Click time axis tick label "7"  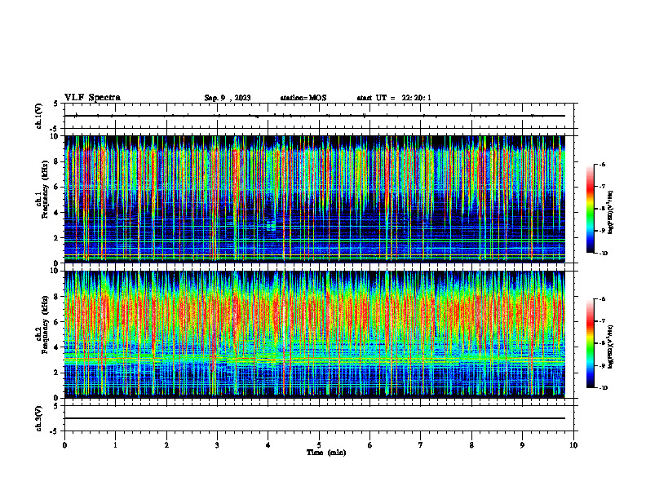pos(421,445)
